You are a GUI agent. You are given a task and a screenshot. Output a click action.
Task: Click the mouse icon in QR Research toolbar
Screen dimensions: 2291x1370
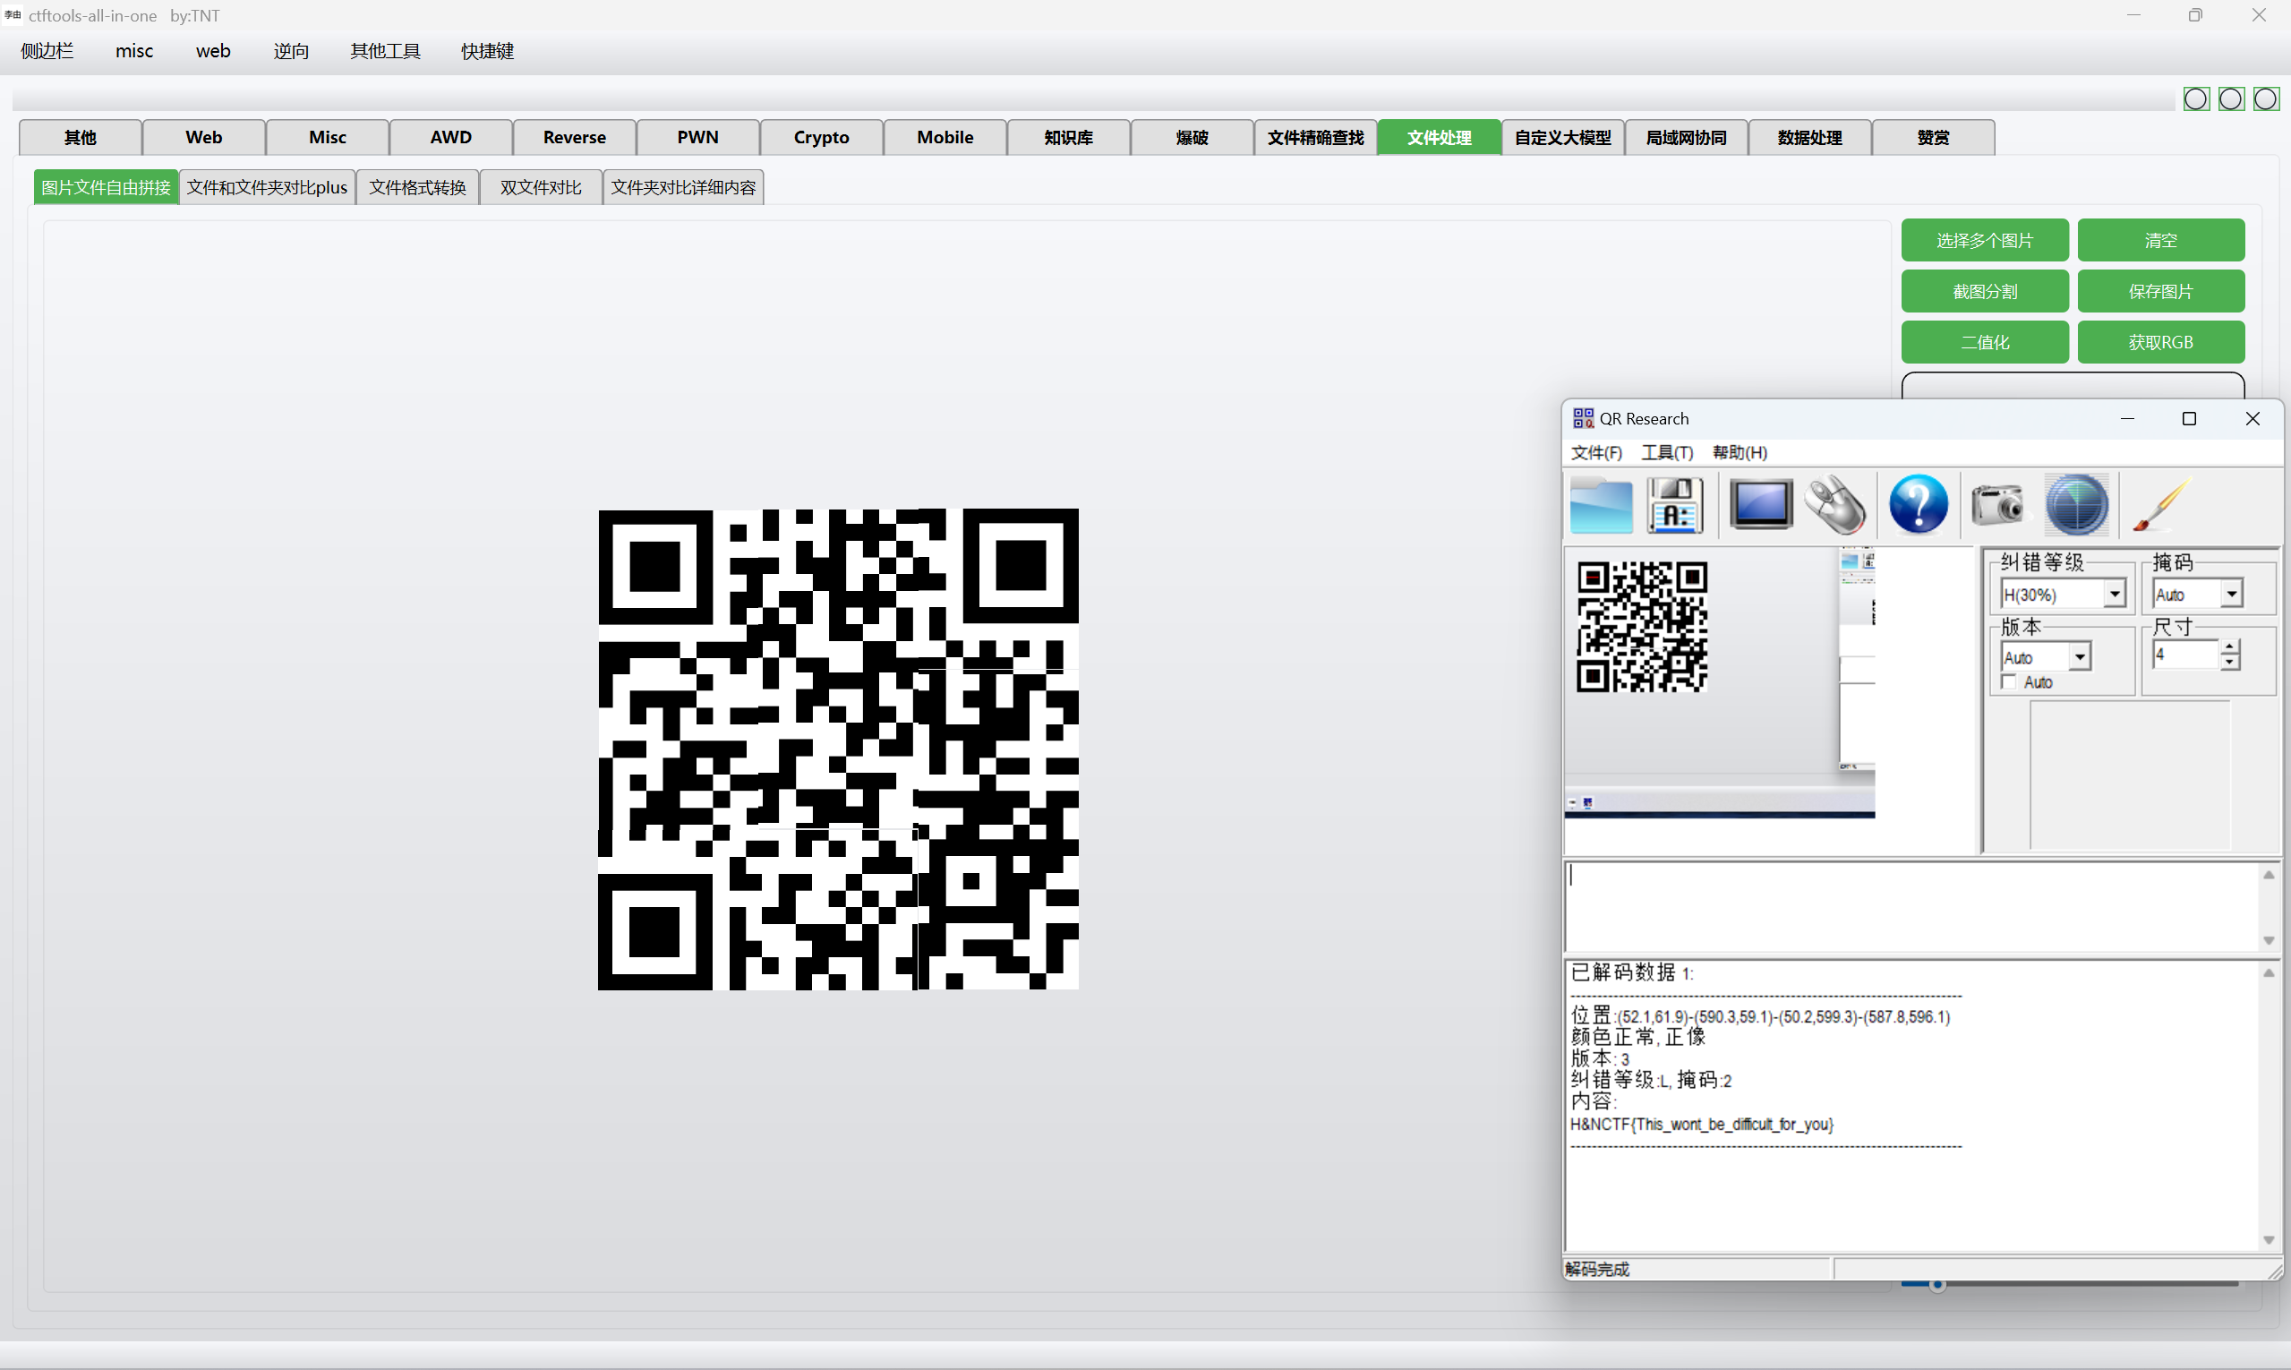pyautogui.click(x=1835, y=505)
